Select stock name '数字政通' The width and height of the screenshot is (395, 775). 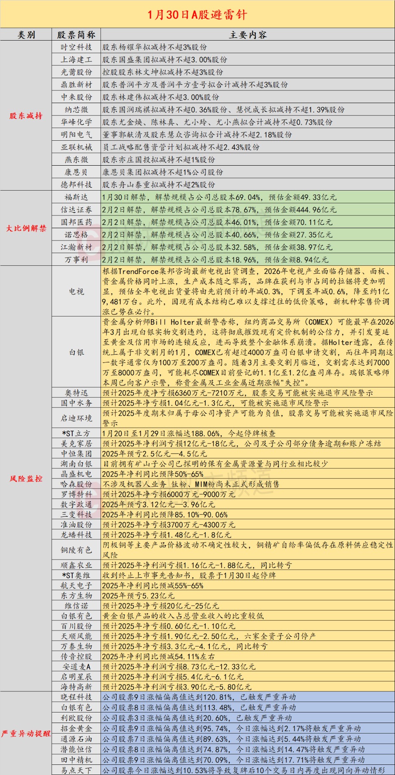[76, 504]
